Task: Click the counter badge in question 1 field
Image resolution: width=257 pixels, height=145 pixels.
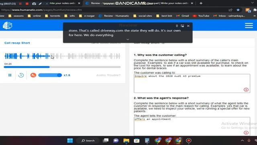Action: [x=246, y=89]
